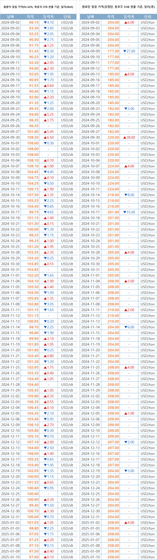The image size is (157, 560).
Task: Select the 날짜 header in the iron ore table
Action: [x=10, y=17]
